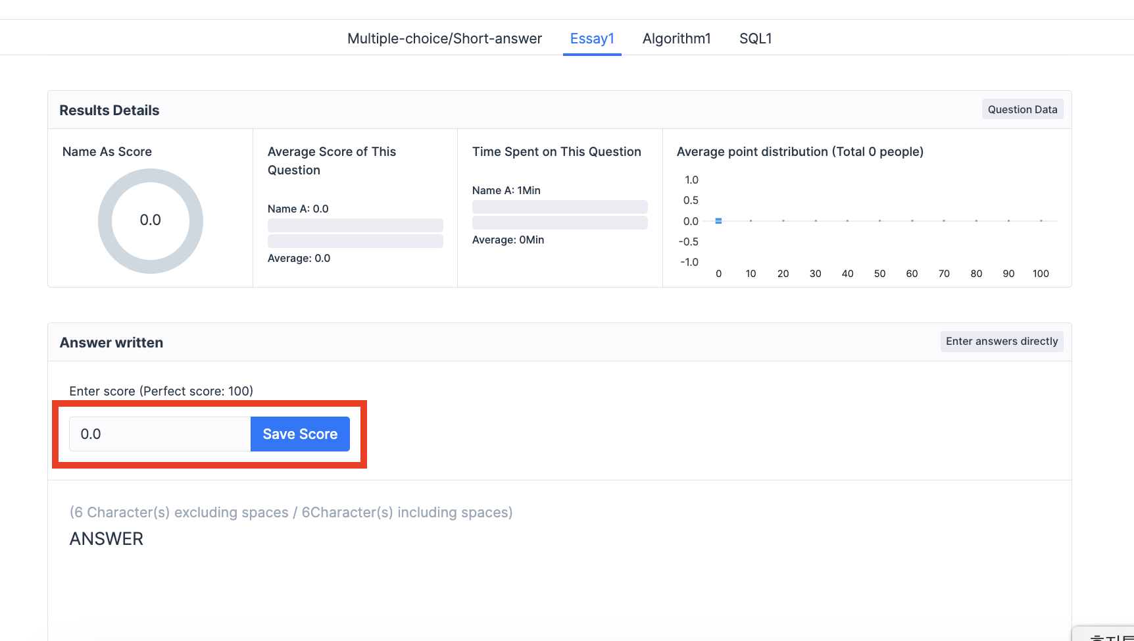The image size is (1134, 641).
Task: Click the Save Score button
Action: point(300,434)
